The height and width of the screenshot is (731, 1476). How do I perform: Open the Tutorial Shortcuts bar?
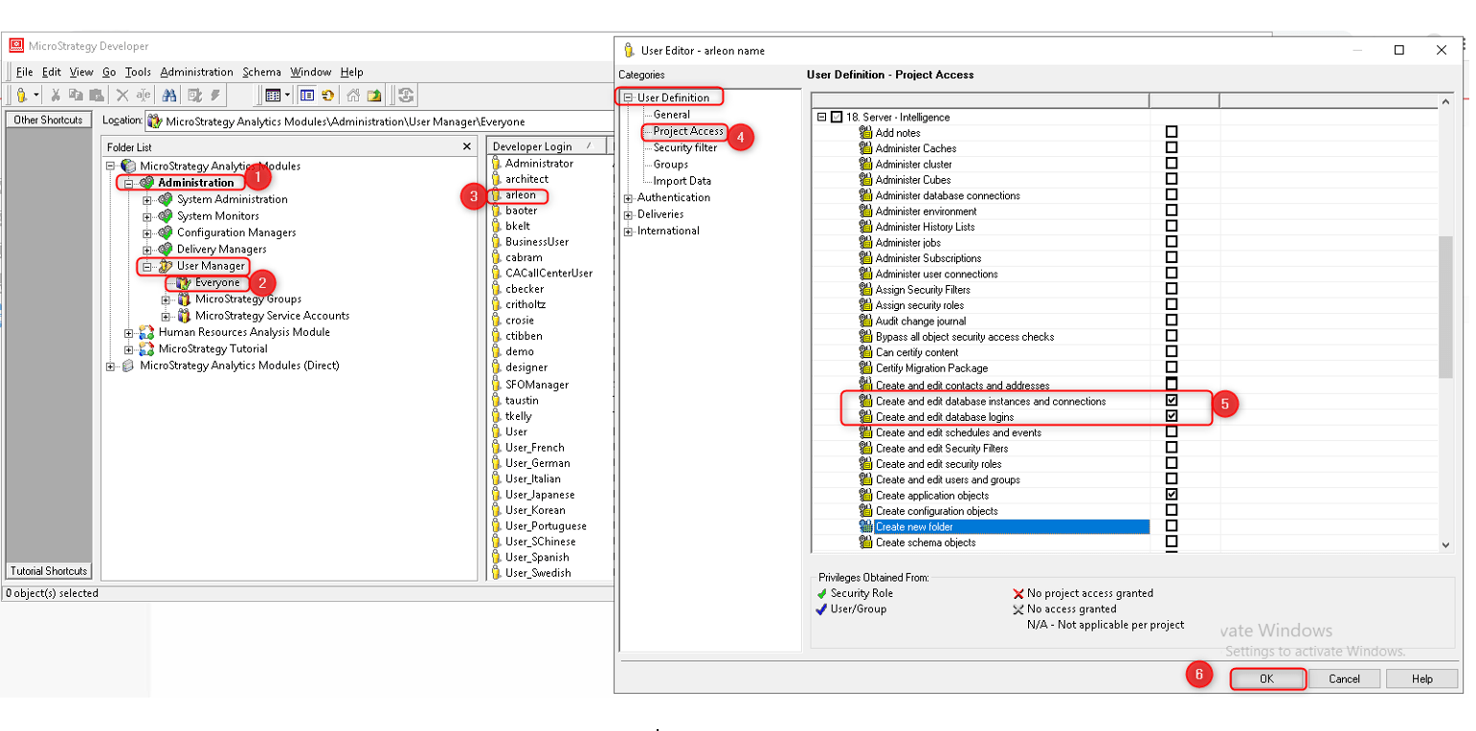tap(48, 571)
